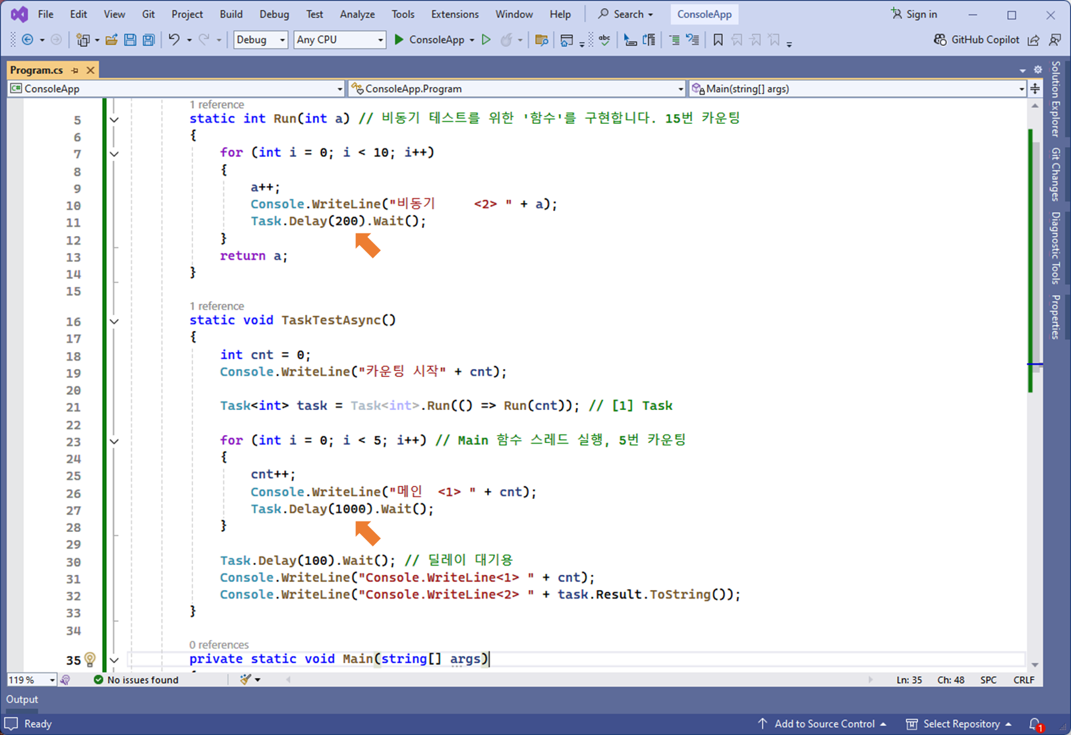Open the Main(string[] args) member dropdown

point(857,88)
